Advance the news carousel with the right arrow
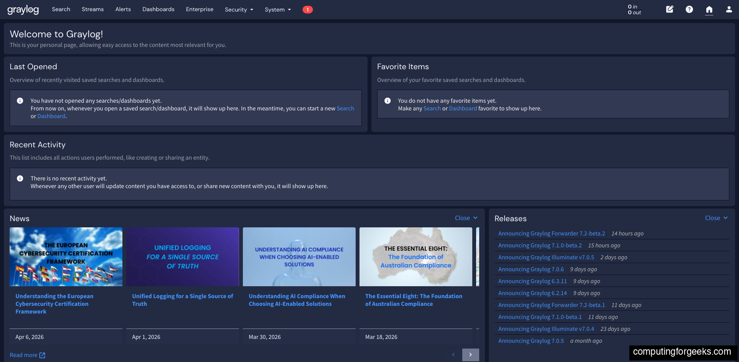Screen dimensions: 739x362 coord(470,355)
